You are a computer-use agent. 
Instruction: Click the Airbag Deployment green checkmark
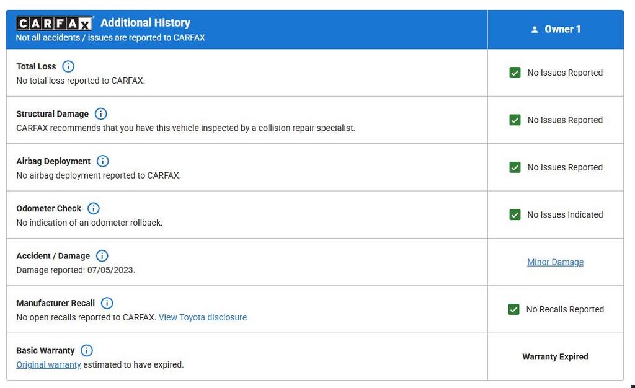coord(515,167)
